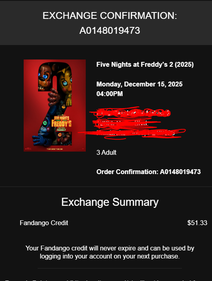
Task: Click the Monday, December 15, 2025 date
Action: pos(139,84)
